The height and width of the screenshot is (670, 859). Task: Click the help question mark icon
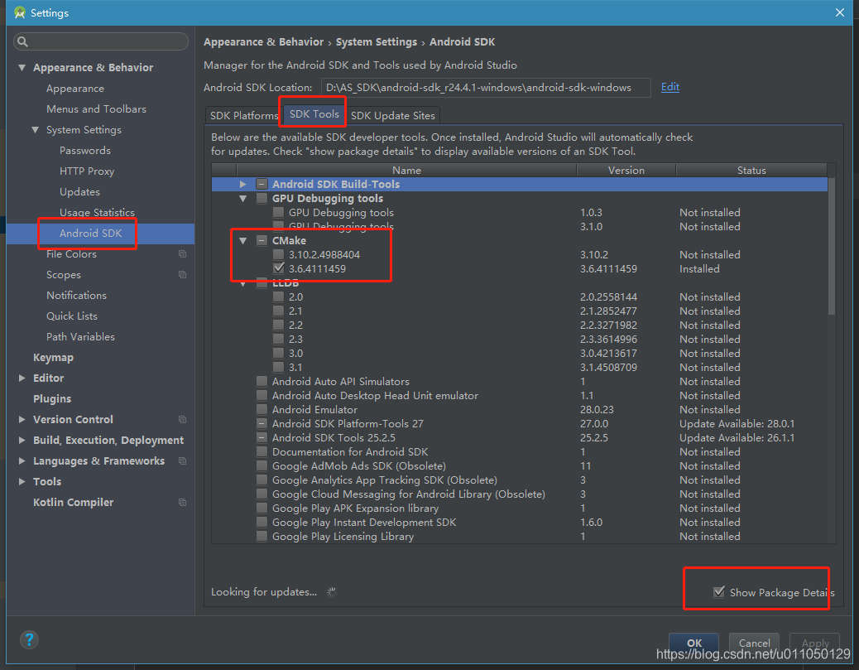[x=29, y=639]
